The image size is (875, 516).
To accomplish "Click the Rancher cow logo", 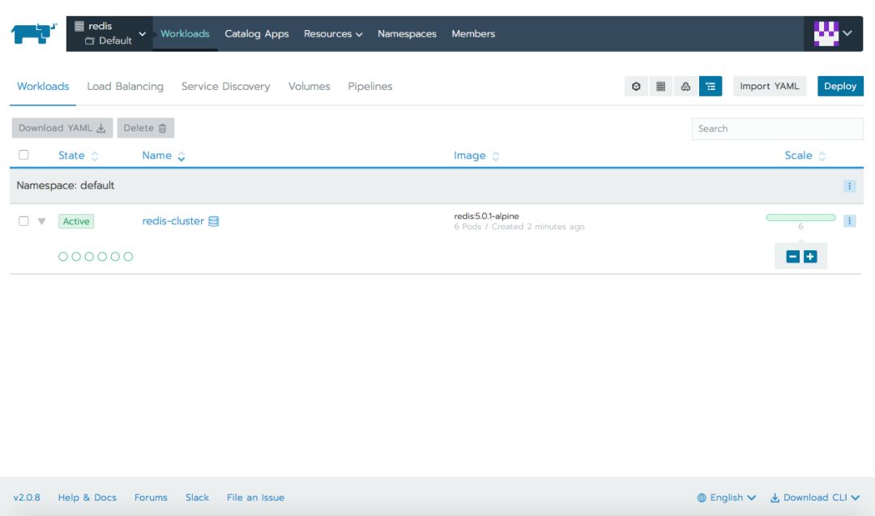I will click(x=34, y=33).
